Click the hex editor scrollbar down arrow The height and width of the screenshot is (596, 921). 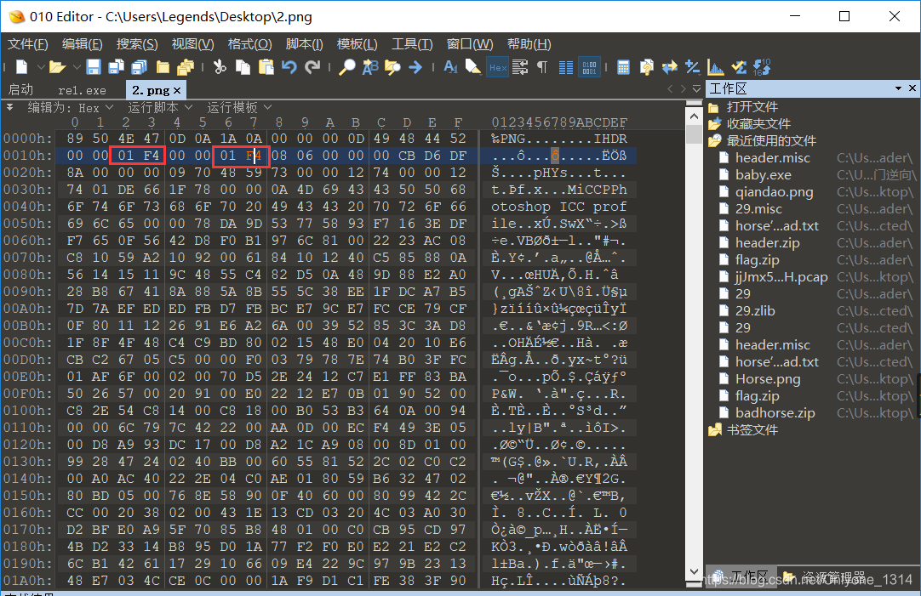click(694, 571)
